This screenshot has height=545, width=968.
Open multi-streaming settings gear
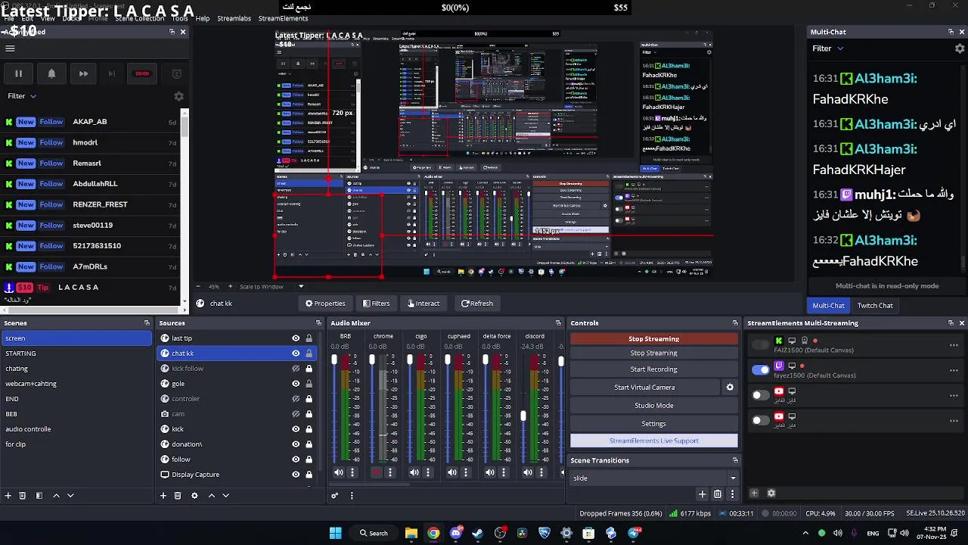(x=771, y=493)
